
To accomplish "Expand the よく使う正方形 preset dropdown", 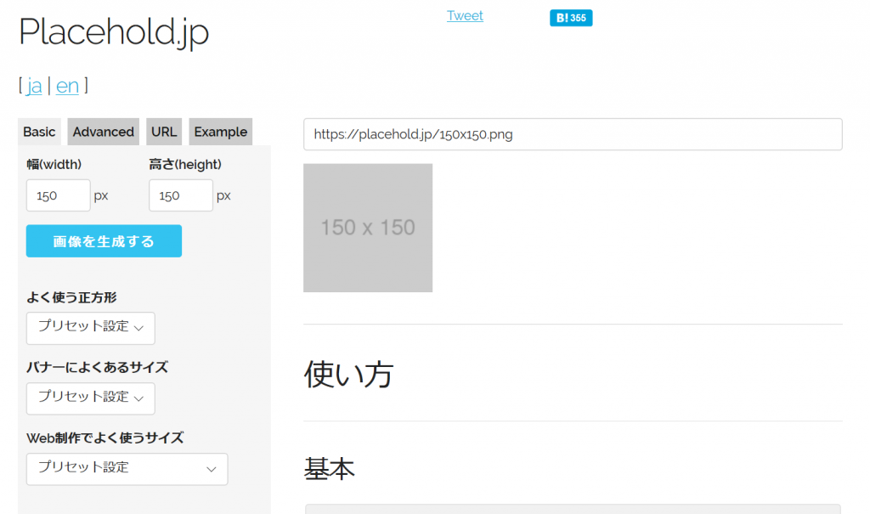I will [90, 328].
